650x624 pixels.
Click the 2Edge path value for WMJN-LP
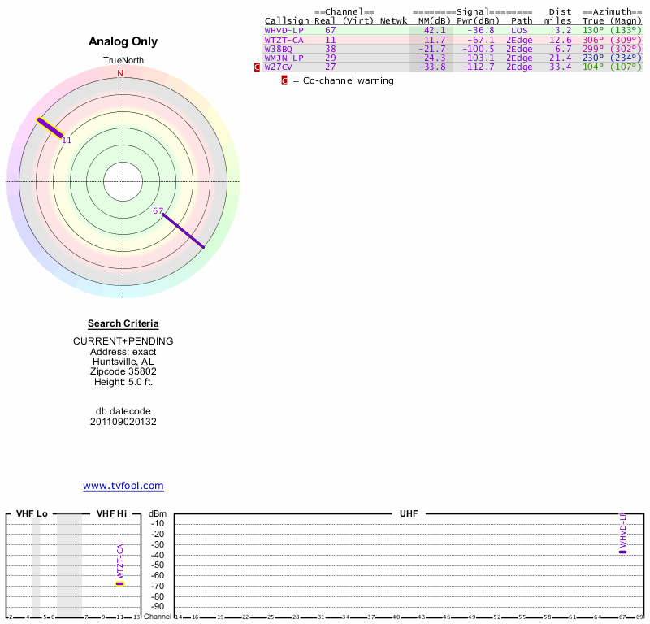click(x=519, y=58)
